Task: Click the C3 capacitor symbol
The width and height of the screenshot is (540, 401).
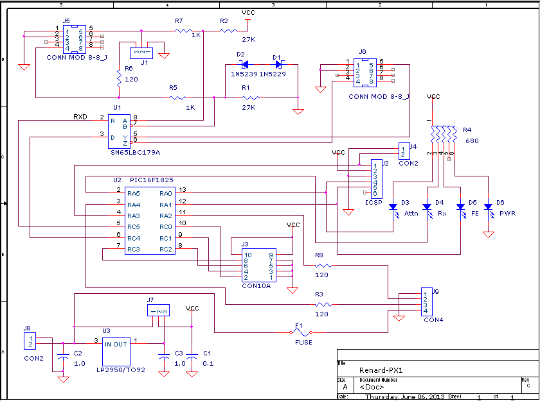Action: pyautogui.click(x=164, y=356)
